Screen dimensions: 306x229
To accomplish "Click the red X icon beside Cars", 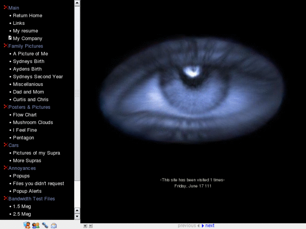I will click(x=5, y=145).
